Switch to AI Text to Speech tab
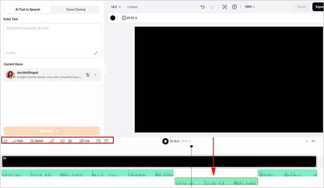The width and height of the screenshot is (324, 188). pos(28,9)
